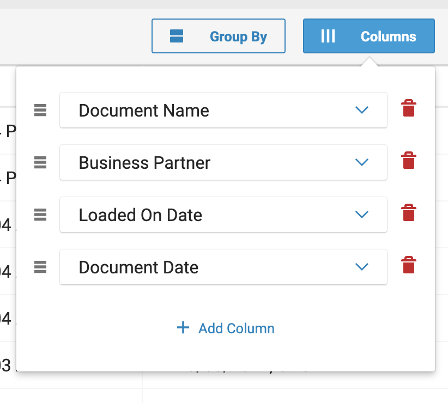The image size is (448, 403).
Task: Click the Add Column link
Action: pos(226,328)
